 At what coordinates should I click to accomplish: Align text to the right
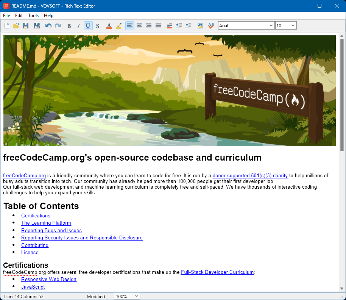[149, 26]
